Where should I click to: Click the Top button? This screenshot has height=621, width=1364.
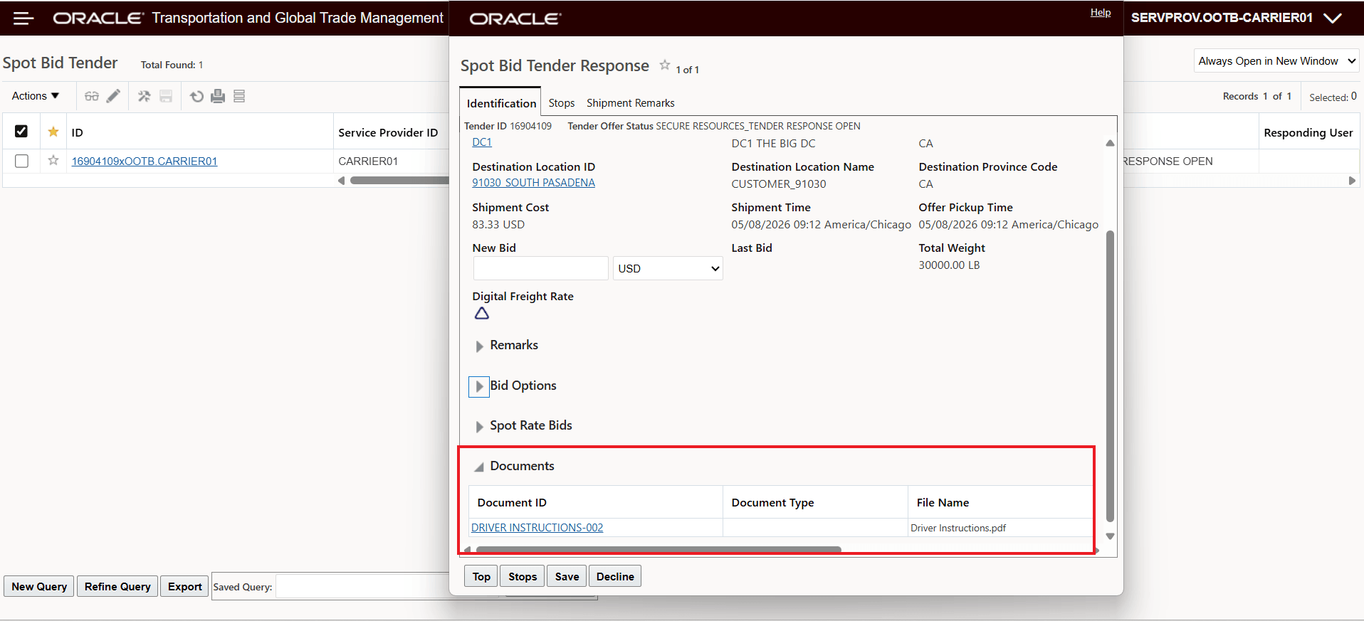[481, 576]
